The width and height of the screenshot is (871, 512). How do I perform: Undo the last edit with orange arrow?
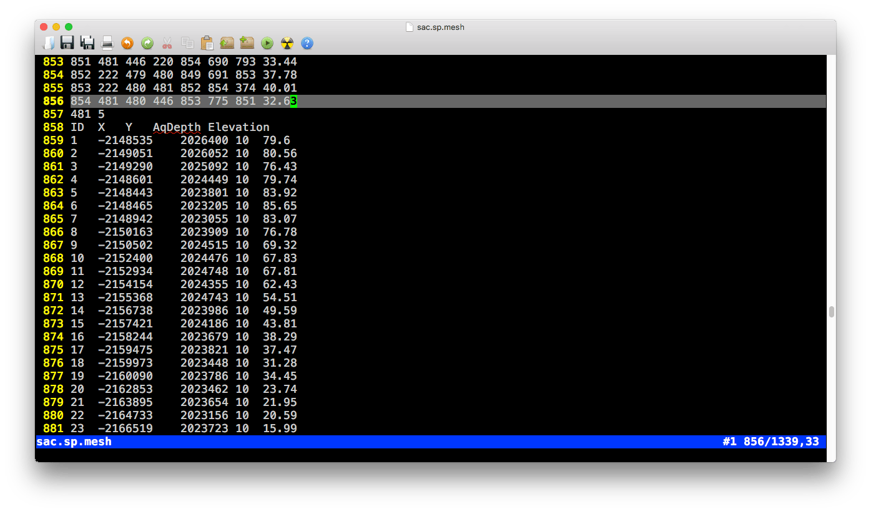point(127,43)
